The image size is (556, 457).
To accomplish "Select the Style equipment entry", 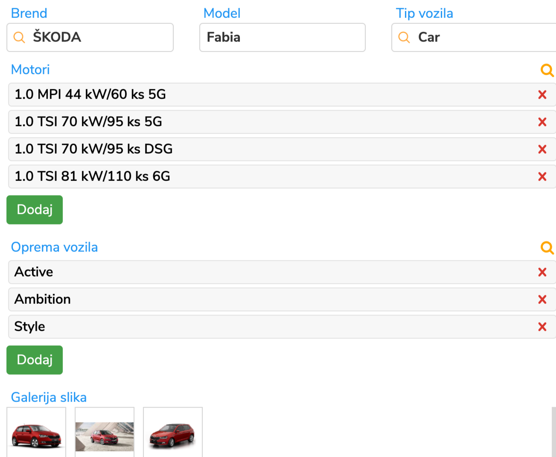I will 282,327.
